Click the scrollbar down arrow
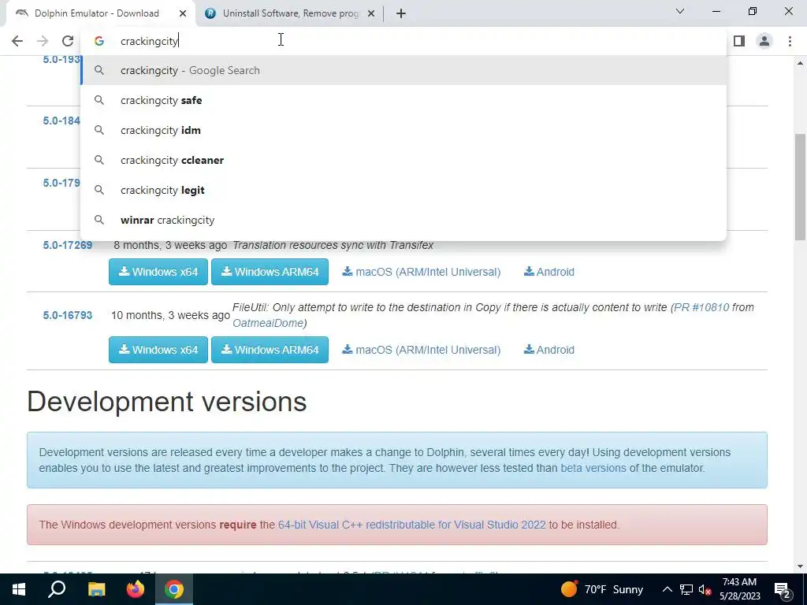 (x=800, y=566)
